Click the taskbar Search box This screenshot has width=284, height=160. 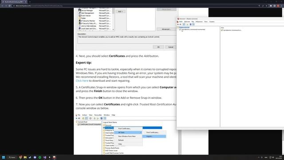point(12,157)
